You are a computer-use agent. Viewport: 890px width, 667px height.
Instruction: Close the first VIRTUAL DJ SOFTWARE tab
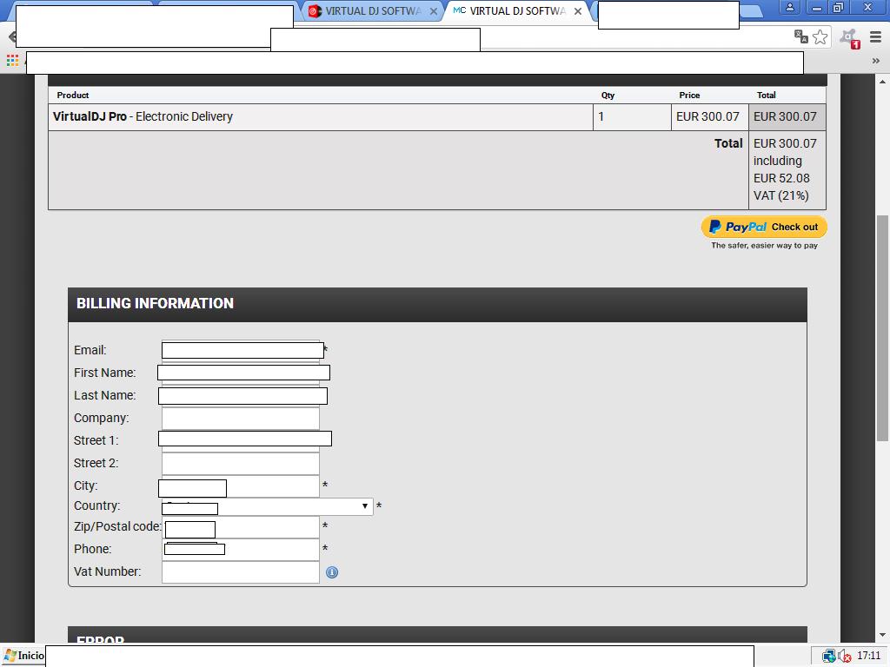(x=433, y=11)
